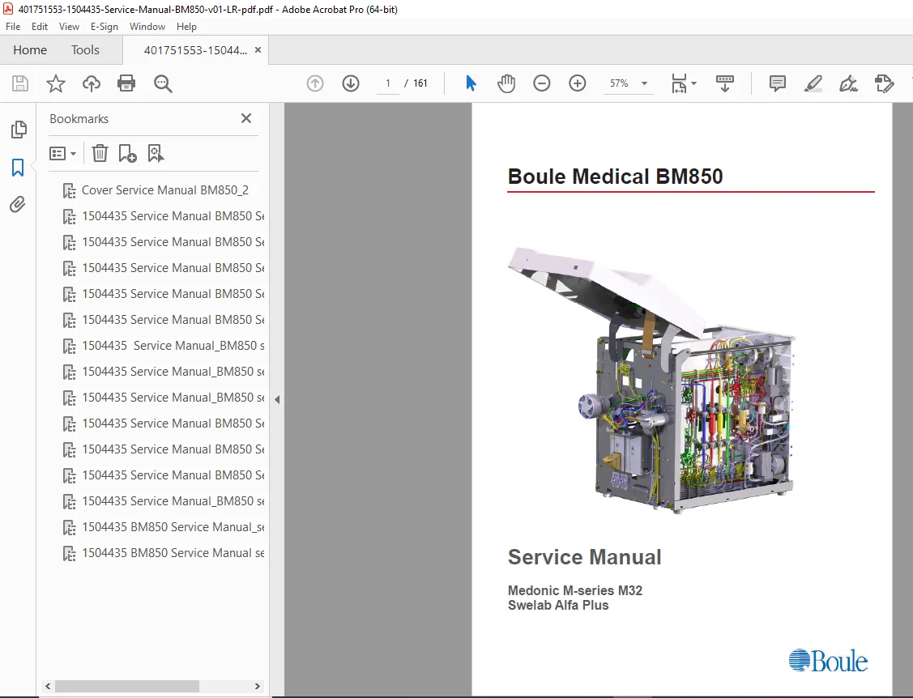Expand the page fit options arrow
The image size is (913, 698).
[x=693, y=83]
